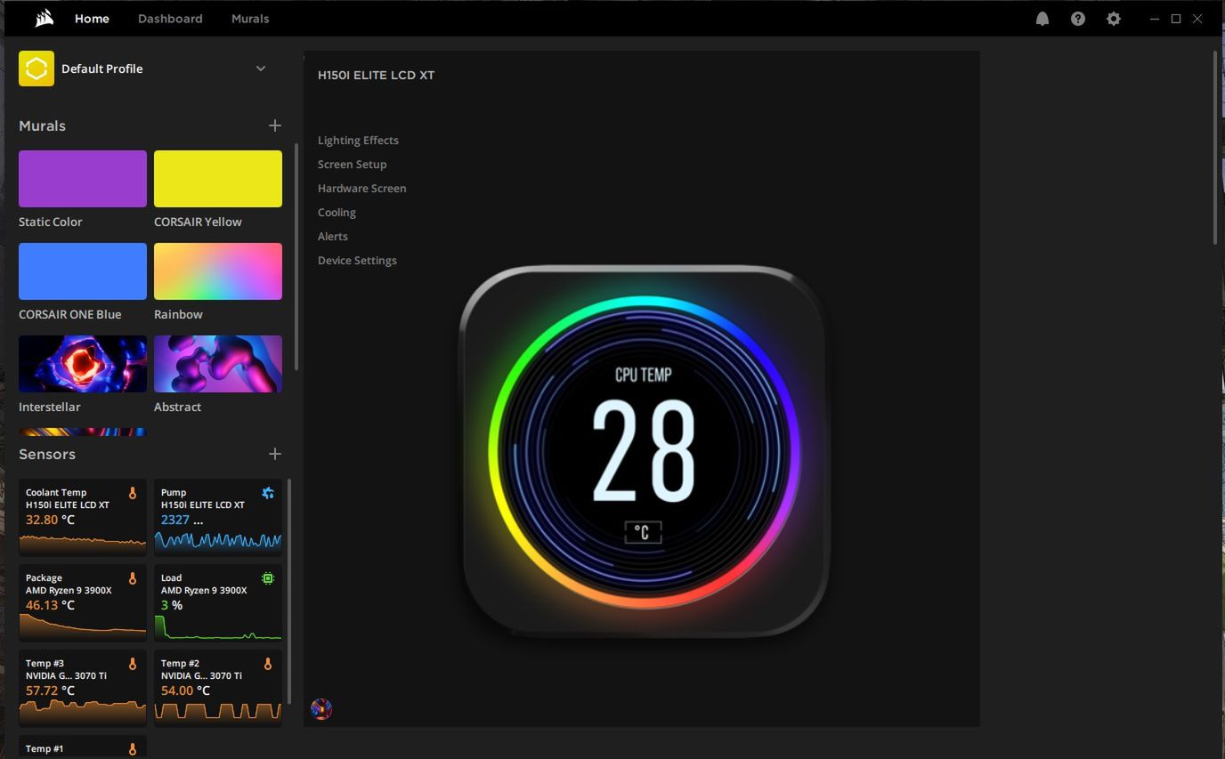
Task: Click the Pump gear icon
Action: [268, 493]
